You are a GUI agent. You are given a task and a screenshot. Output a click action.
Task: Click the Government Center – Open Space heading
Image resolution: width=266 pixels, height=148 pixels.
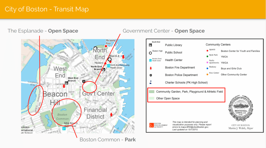[164, 31]
